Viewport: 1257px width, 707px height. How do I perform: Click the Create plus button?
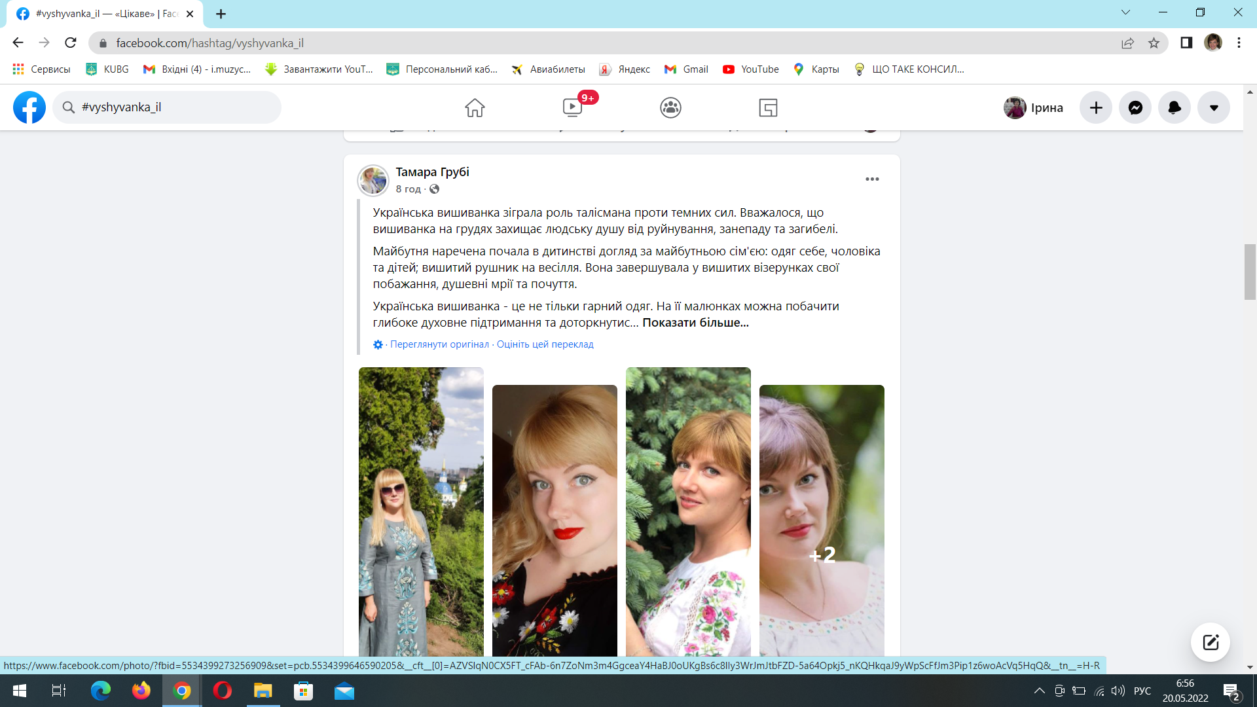point(1096,107)
